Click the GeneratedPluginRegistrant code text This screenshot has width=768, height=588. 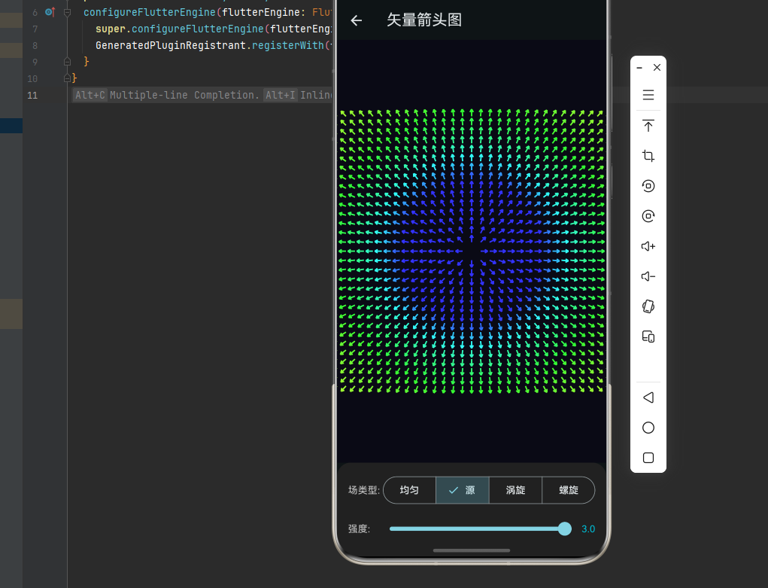pos(171,46)
